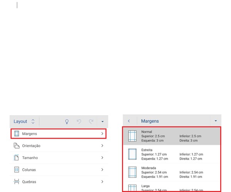Click in the blank document area
Screen dimensions: 231x192
pyautogui.click(x=115, y=57)
